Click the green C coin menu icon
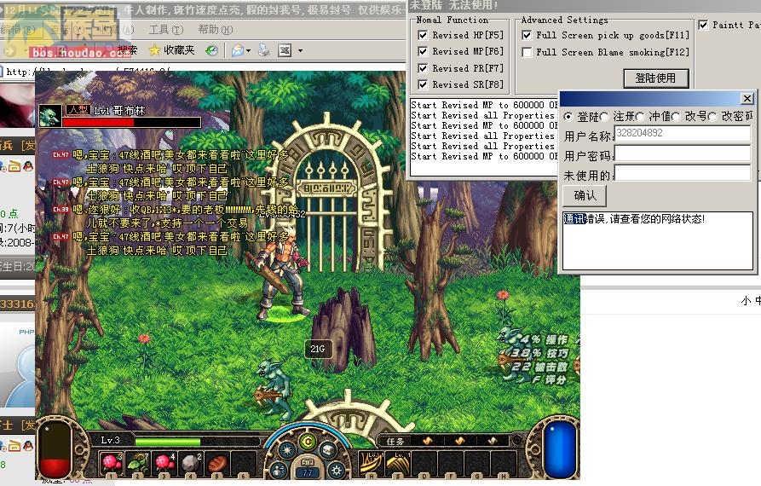This screenshot has height=486, width=761. tap(308, 442)
